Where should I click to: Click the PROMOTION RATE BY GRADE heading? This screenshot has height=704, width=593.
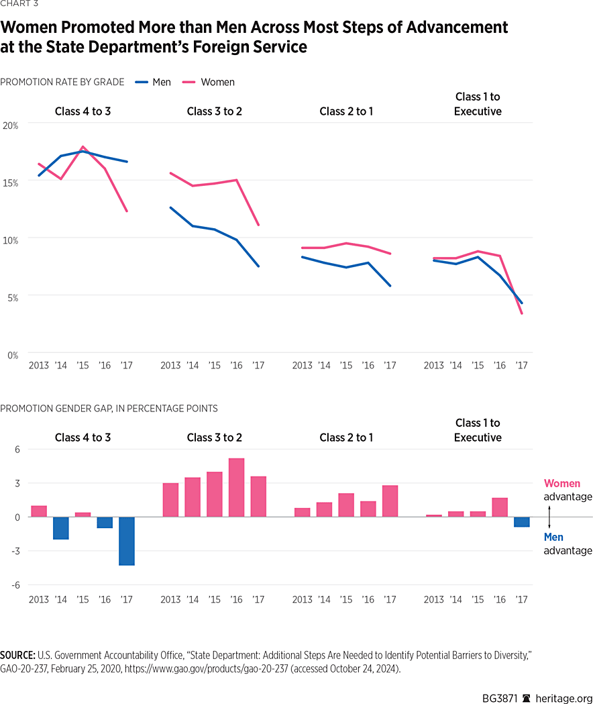(62, 82)
